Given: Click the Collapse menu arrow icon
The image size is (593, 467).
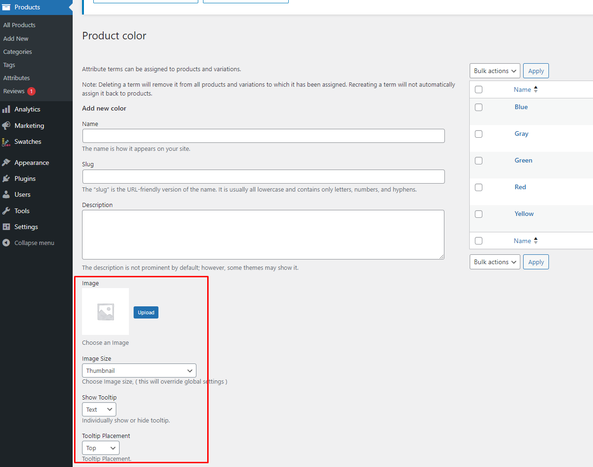Looking at the screenshot, I should coord(6,243).
